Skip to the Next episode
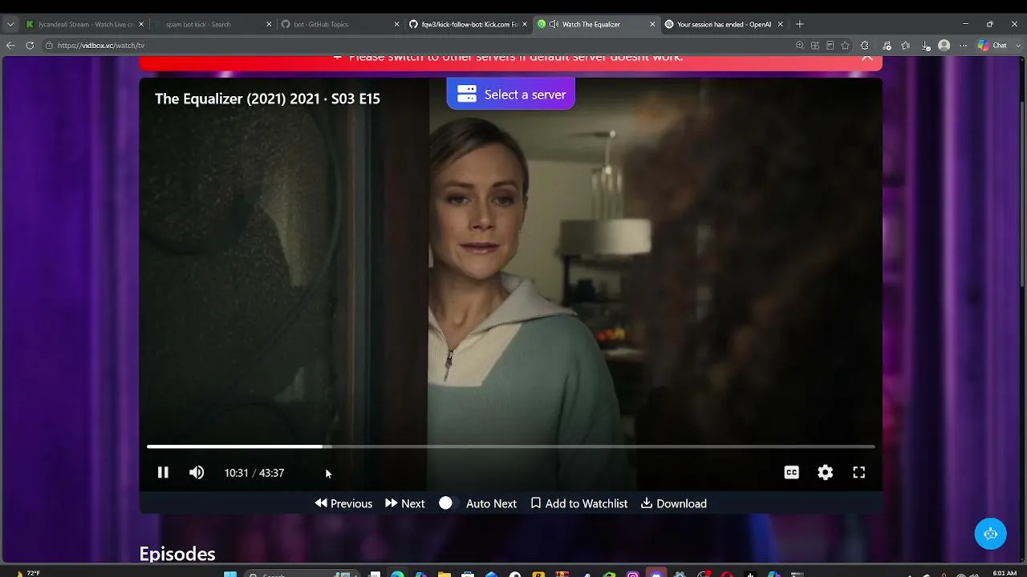The width and height of the screenshot is (1027, 577). tap(405, 503)
